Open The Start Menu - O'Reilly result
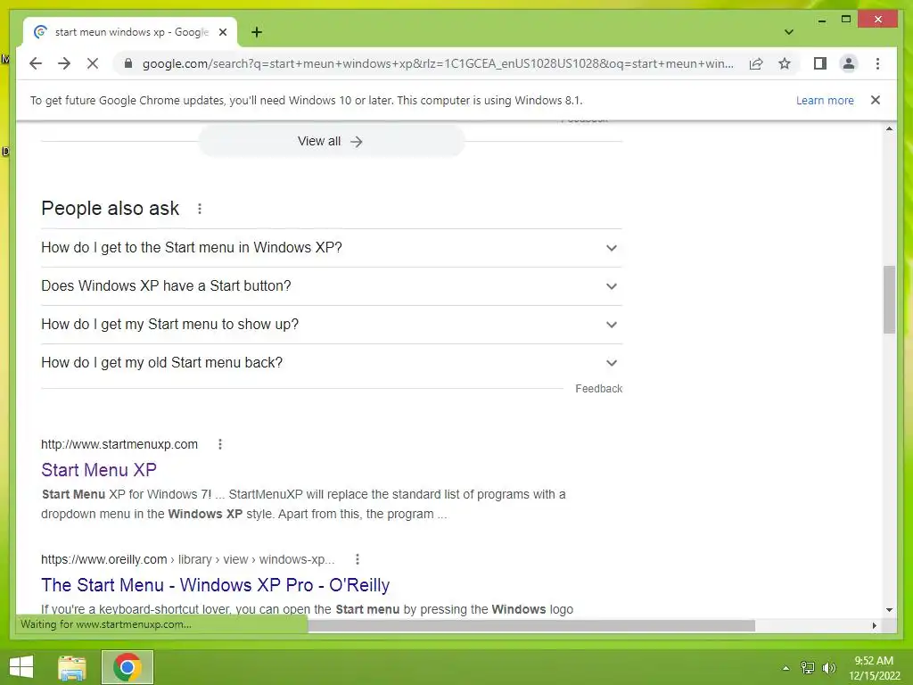913x685 pixels. (x=216, y=585)
